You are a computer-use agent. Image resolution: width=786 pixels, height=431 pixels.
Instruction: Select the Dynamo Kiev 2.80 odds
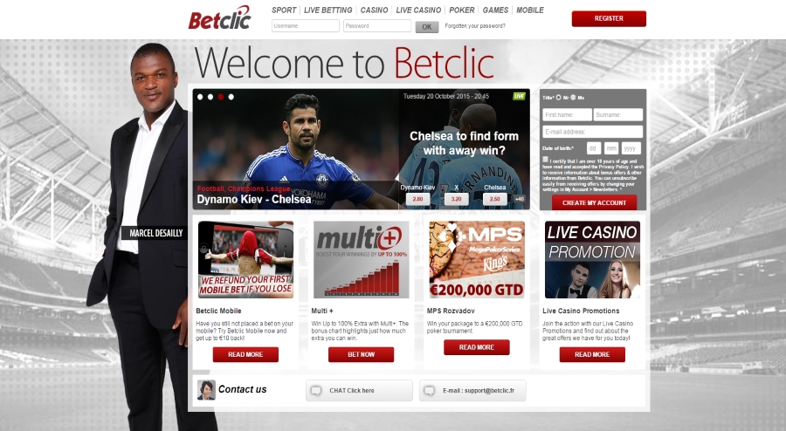(x=417, y=199)
